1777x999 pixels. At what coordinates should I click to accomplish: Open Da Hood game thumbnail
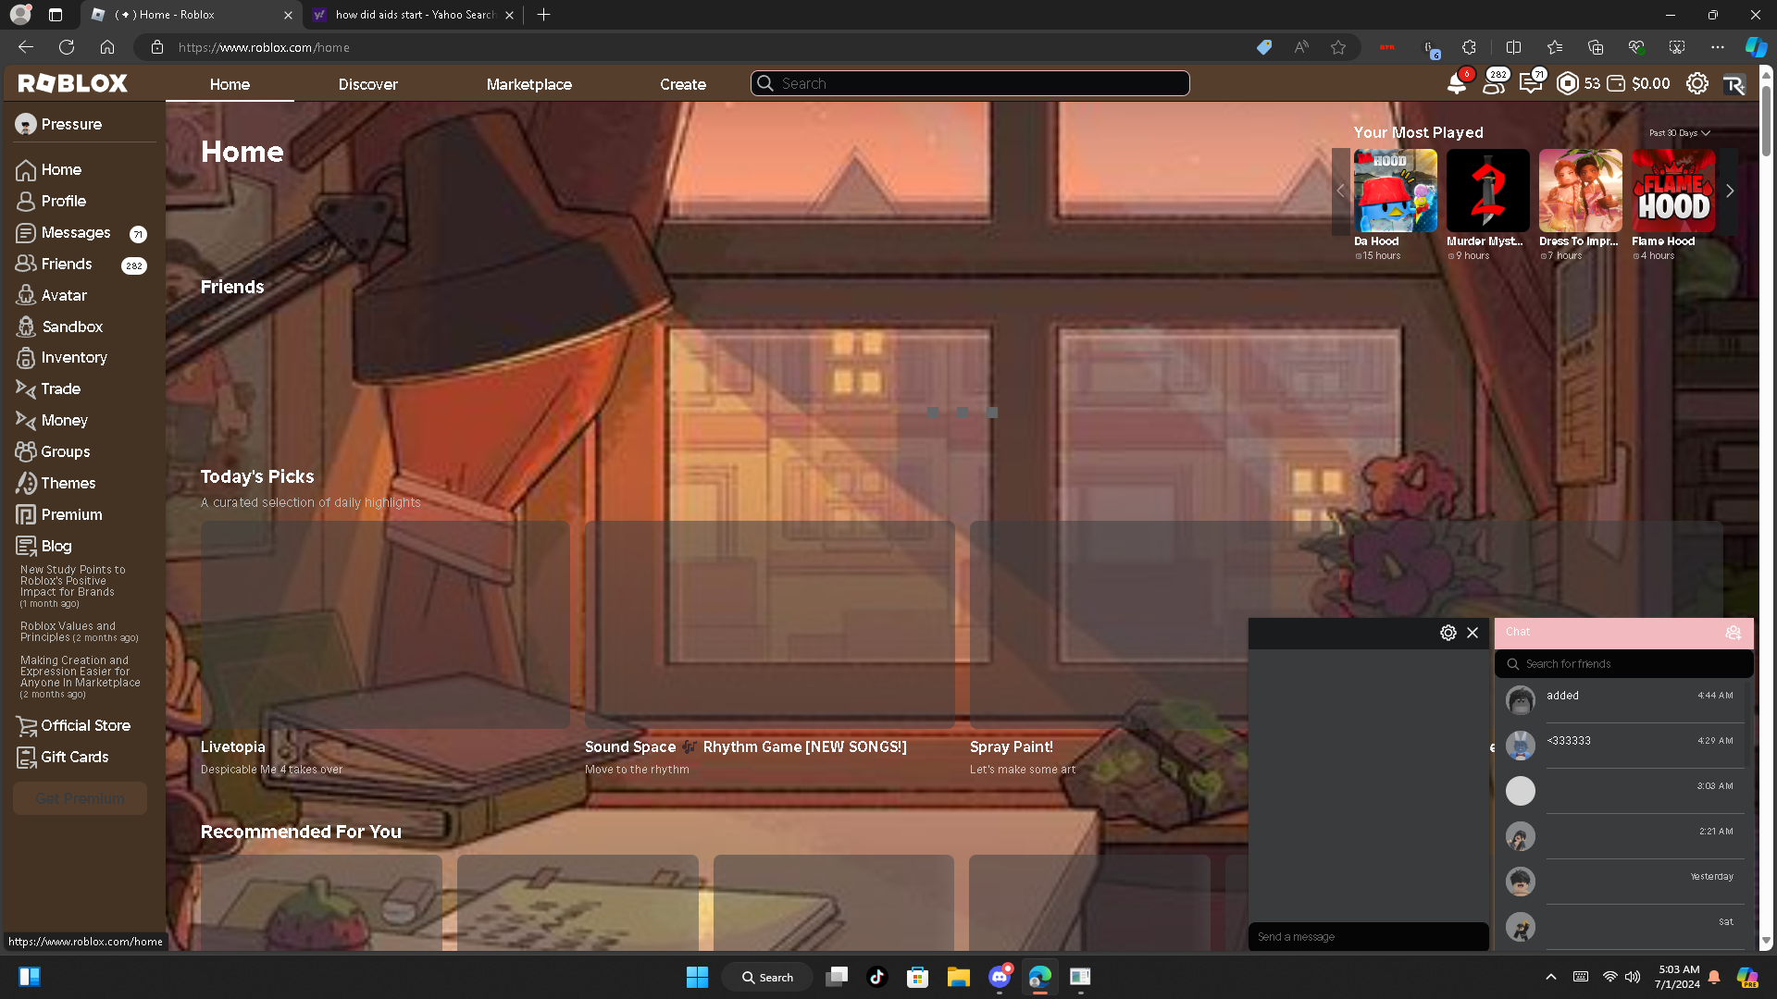click(1395, 191)
